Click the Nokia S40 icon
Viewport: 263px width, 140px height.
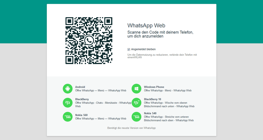click(136, 117)
